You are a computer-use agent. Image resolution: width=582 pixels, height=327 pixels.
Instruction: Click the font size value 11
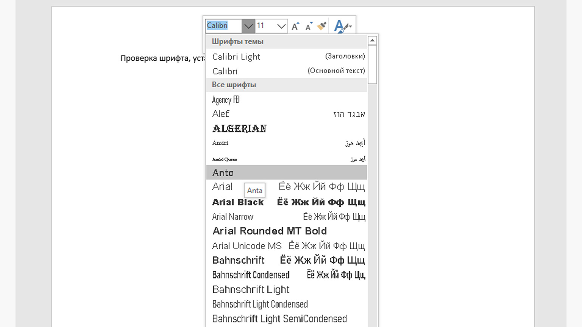(x=261, y=26)
